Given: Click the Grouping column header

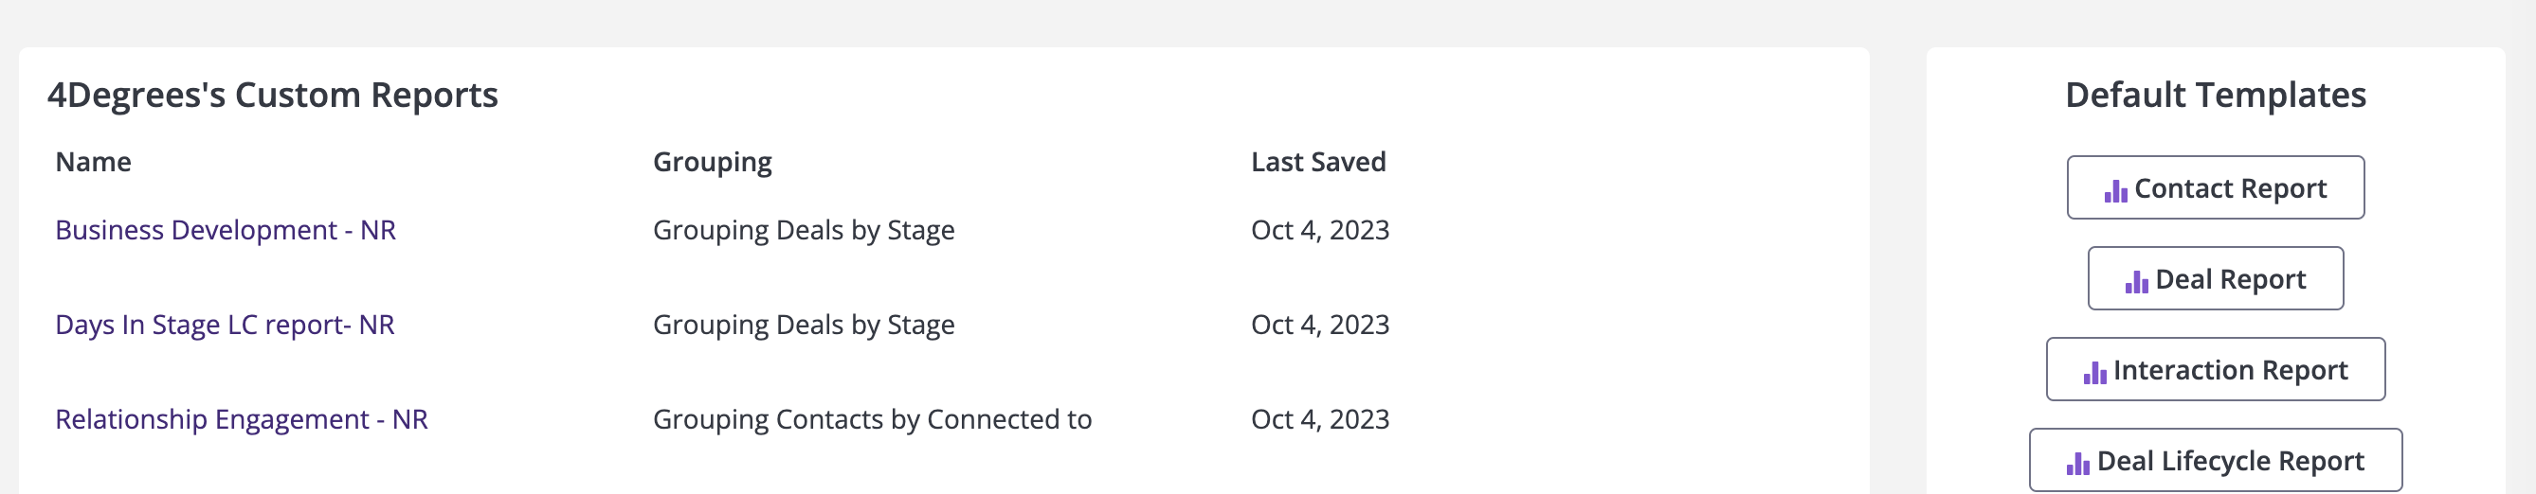Looking at the screenshot, I should pos(713,163).
